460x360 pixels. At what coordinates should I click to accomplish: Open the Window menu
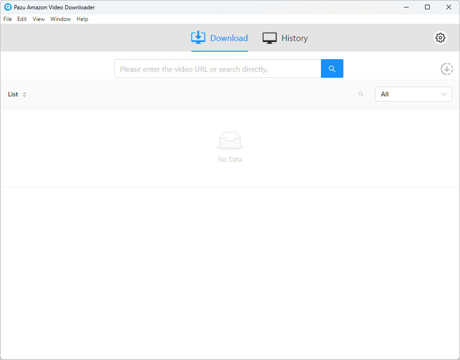click(61, 19)
